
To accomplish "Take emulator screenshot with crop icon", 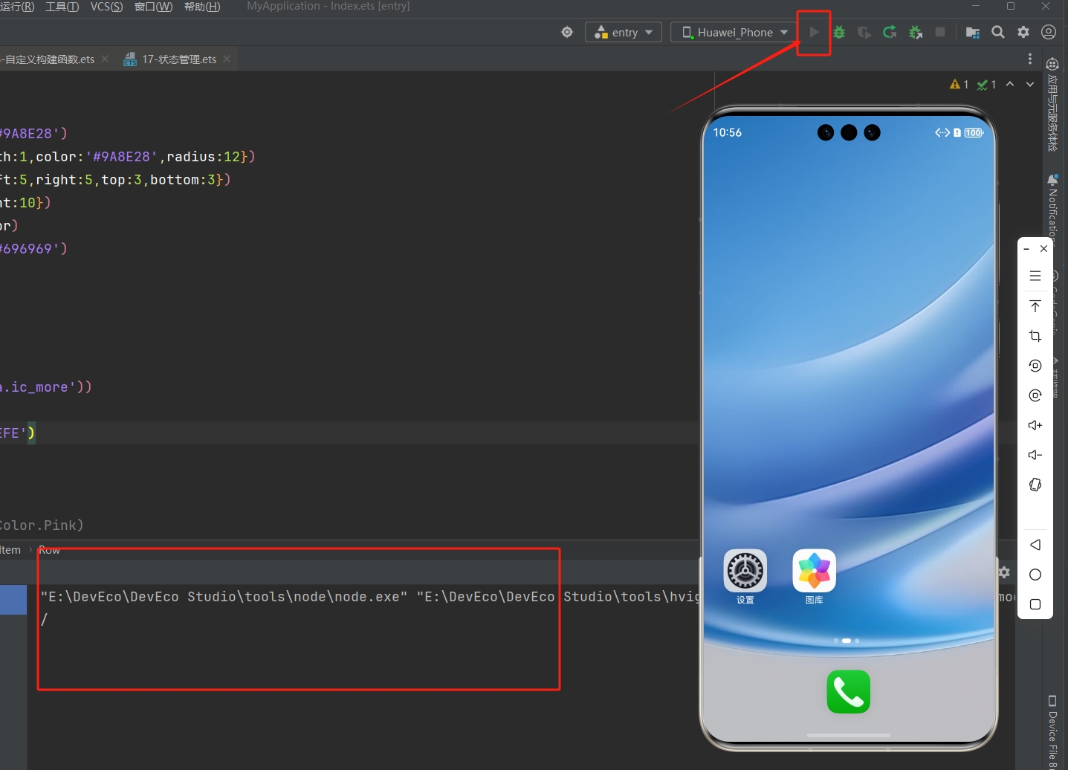I will [x=1035, y=336].
